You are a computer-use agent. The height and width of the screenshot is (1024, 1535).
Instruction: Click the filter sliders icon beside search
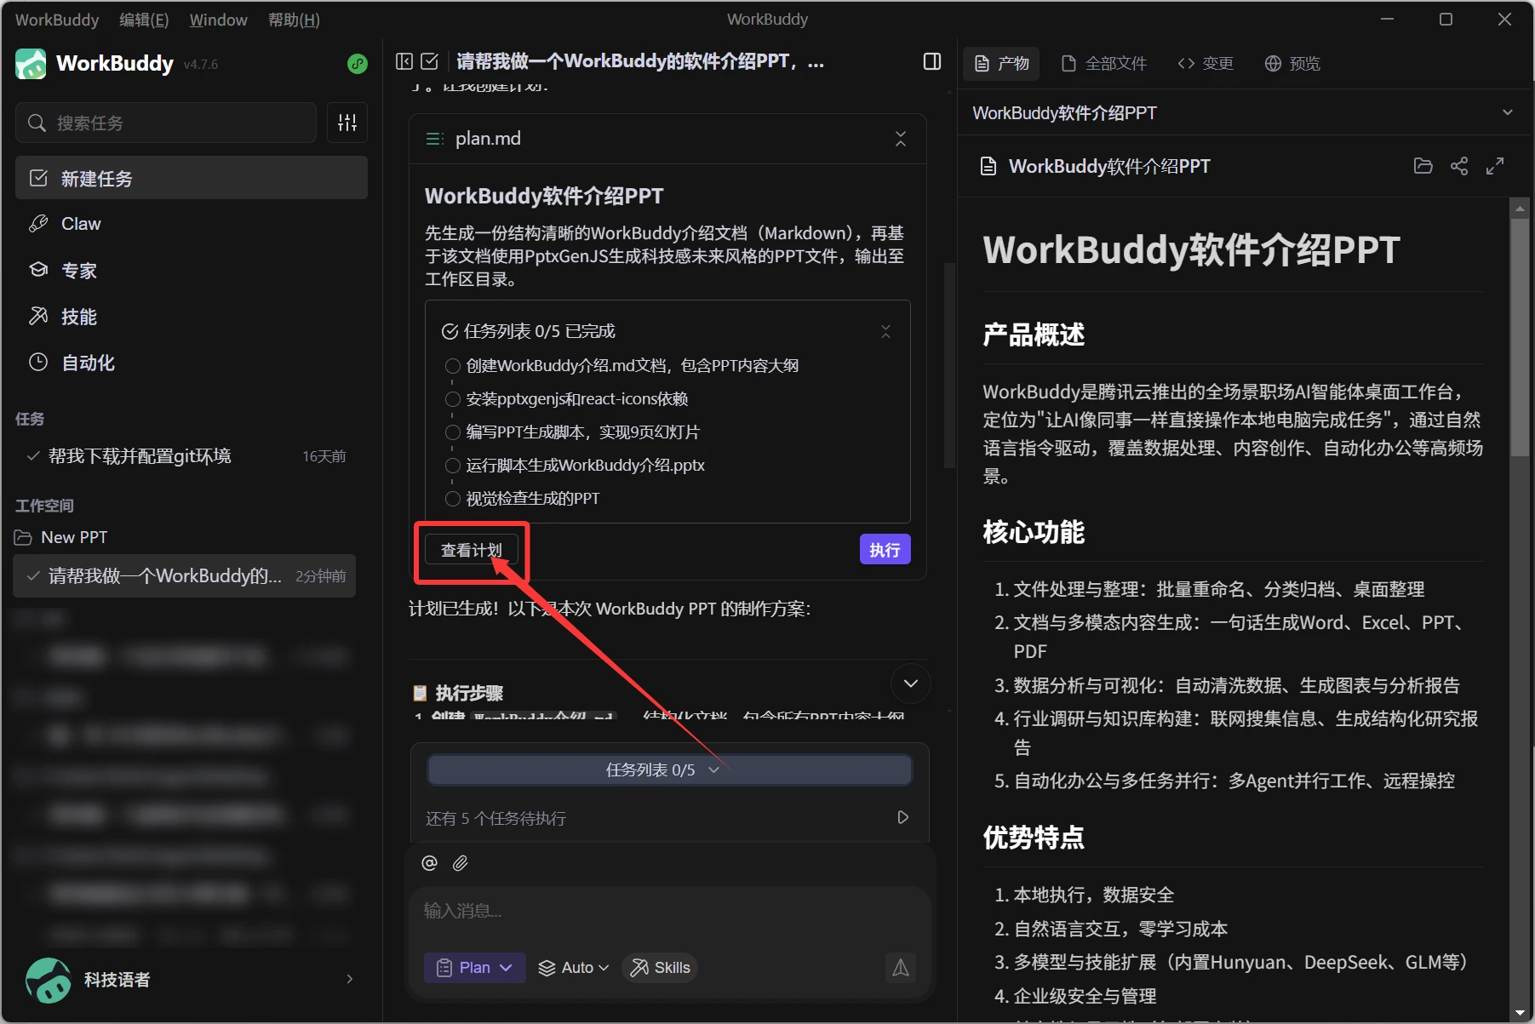[347, 123]
